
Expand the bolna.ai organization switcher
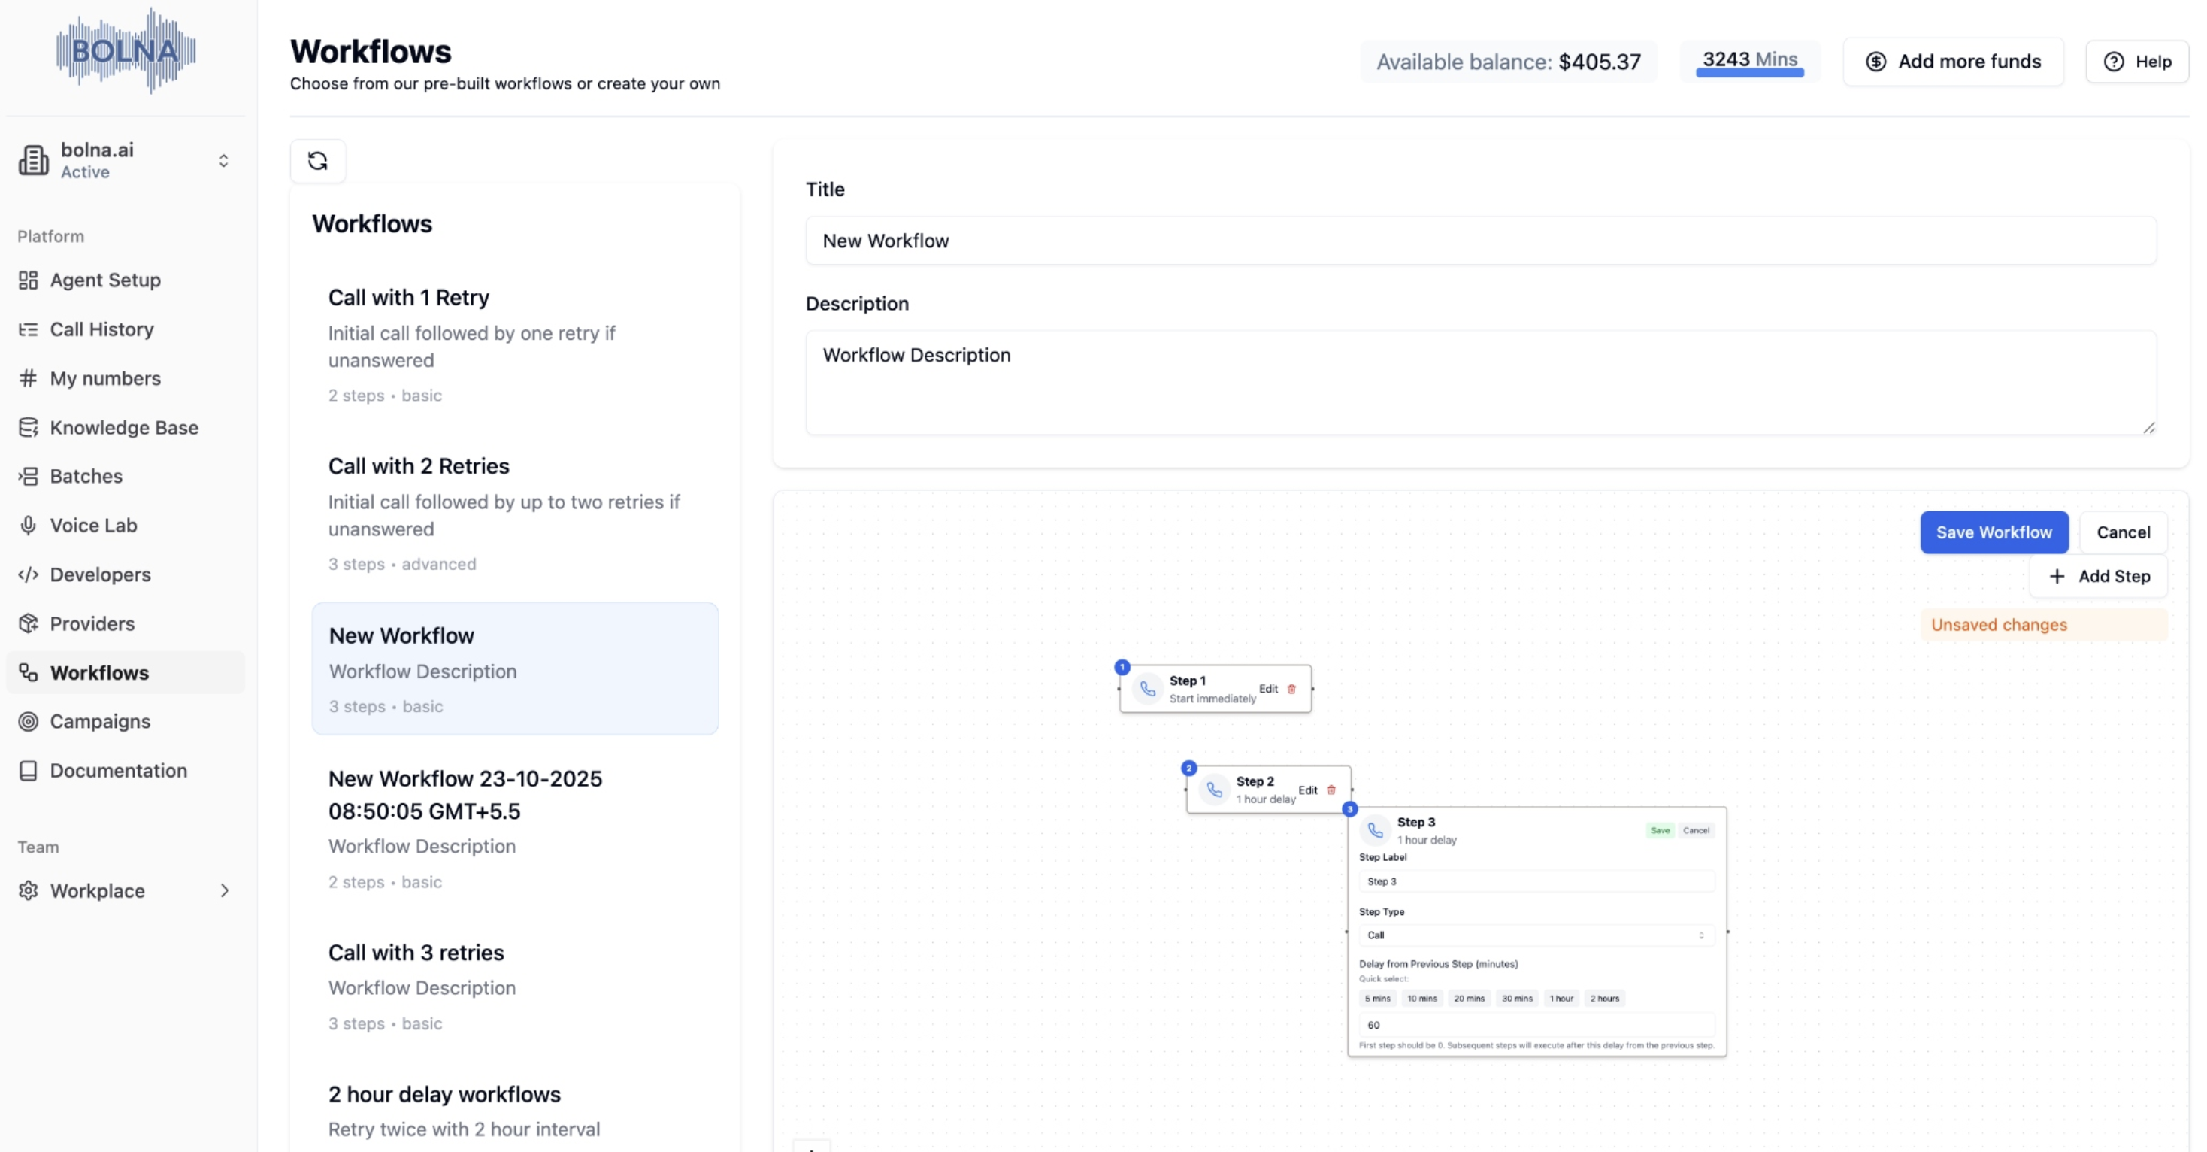click(x=223, y=160)
